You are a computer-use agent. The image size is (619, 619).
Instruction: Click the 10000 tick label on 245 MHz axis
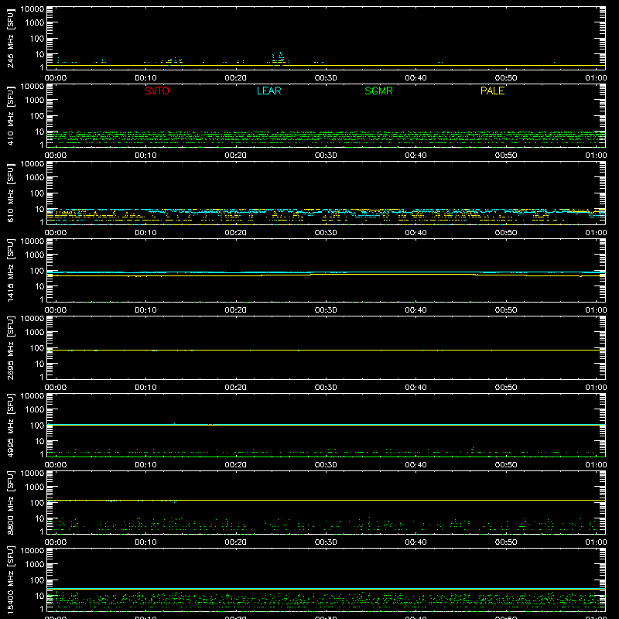32,9
